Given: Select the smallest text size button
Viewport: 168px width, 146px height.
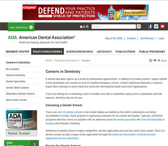Looking at the screenshot, I should pos(81,27).
